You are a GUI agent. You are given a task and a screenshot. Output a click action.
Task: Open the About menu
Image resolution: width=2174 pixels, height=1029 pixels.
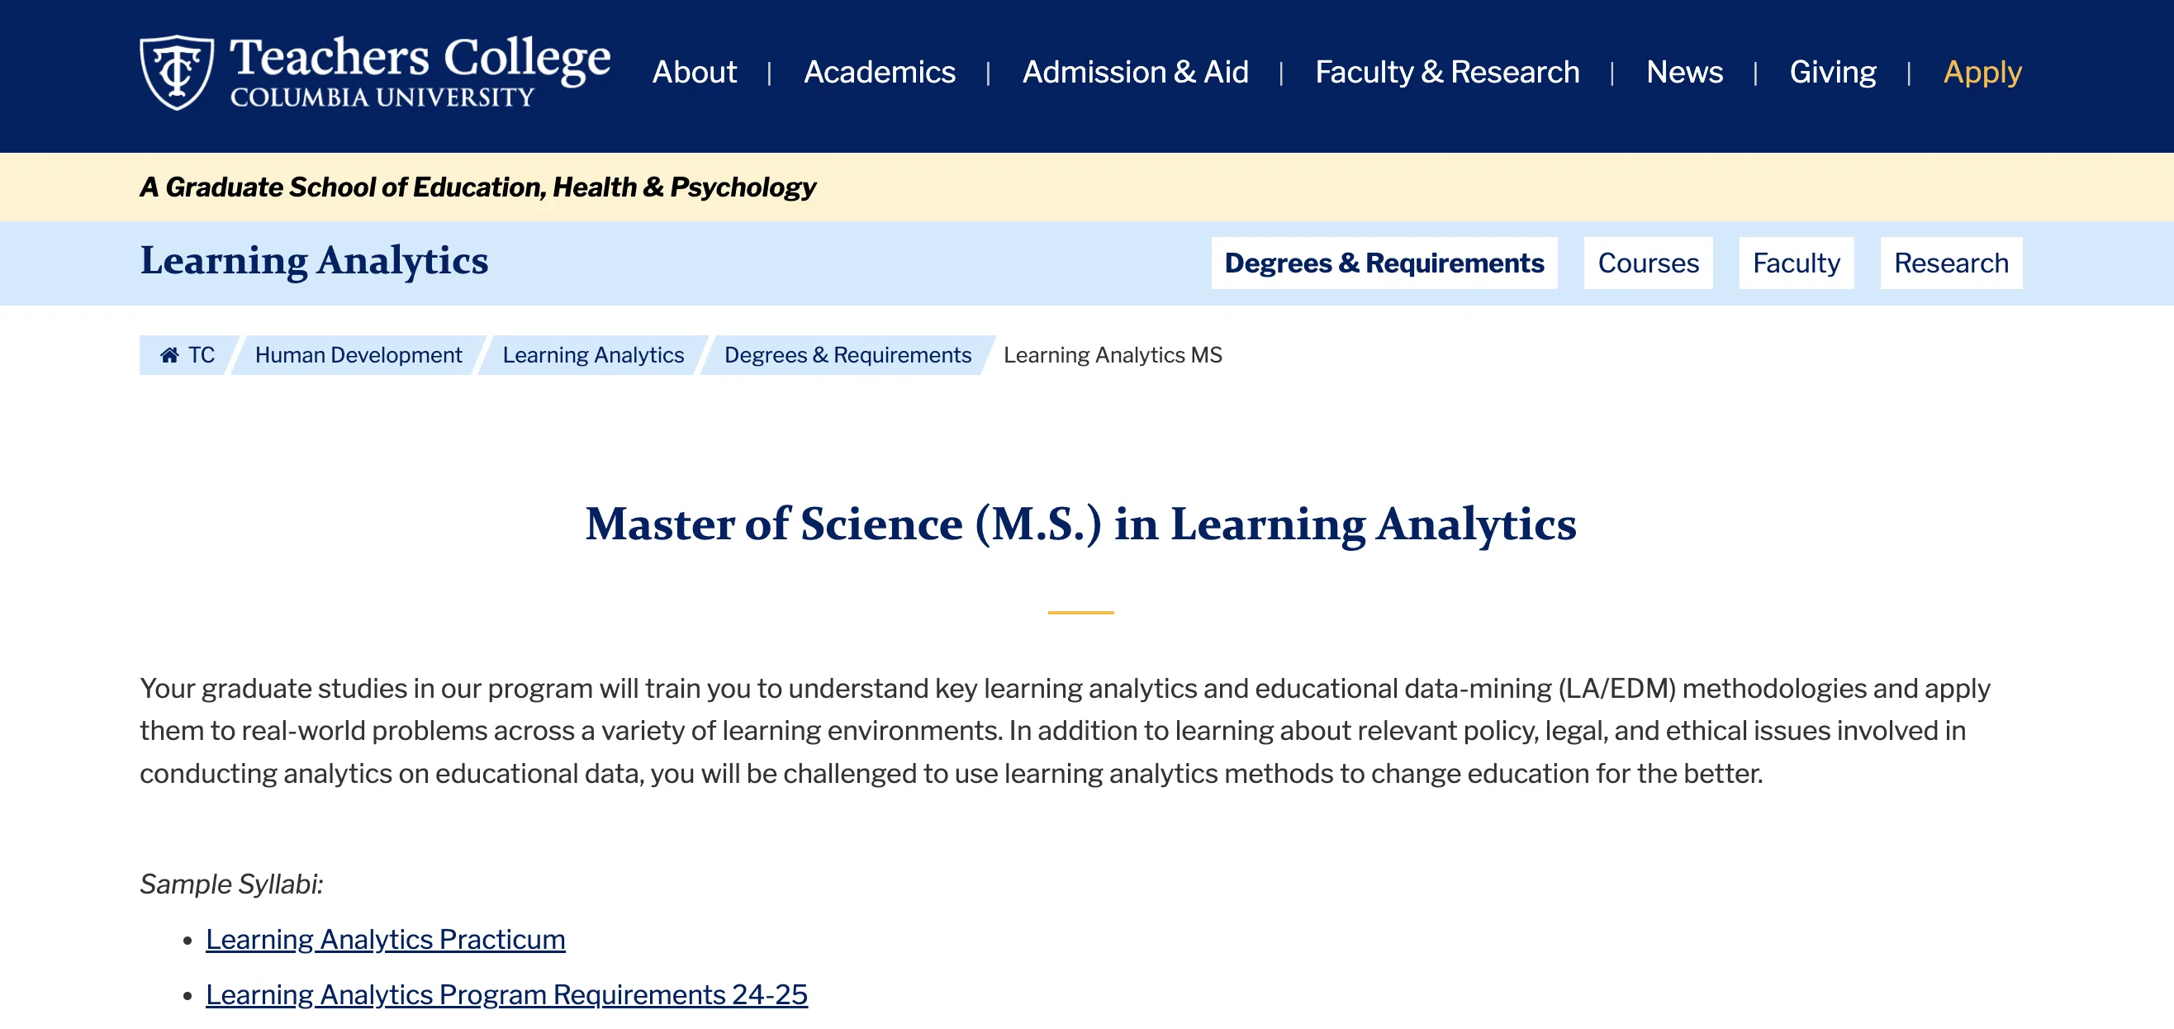[694, 72]
